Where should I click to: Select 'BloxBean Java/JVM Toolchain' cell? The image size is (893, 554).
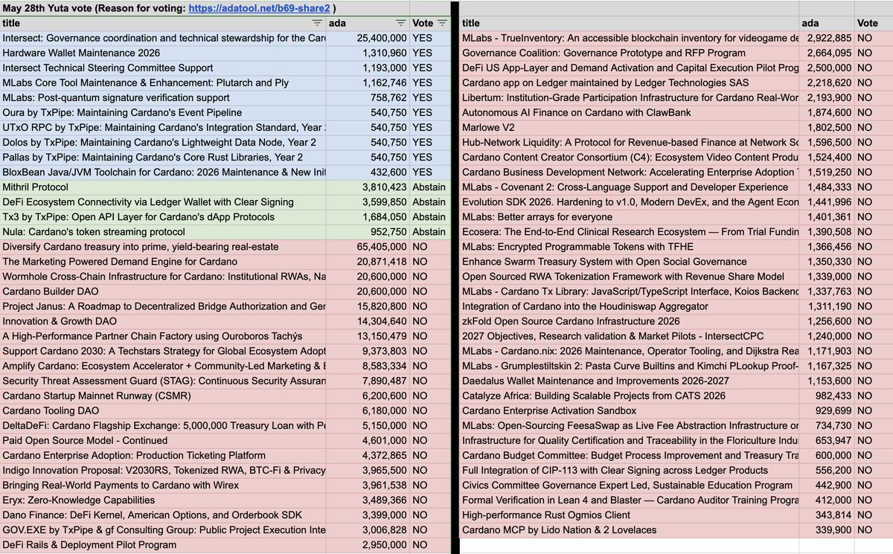(163, 172)
